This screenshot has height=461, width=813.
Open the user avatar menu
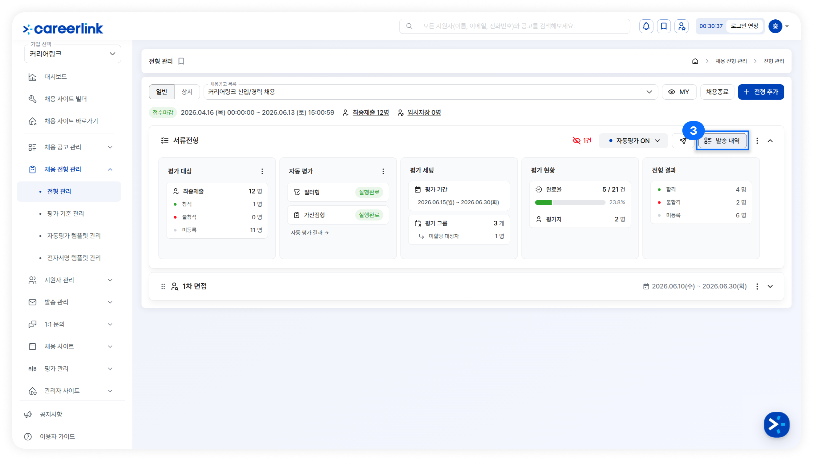click(x=779, y=26)
